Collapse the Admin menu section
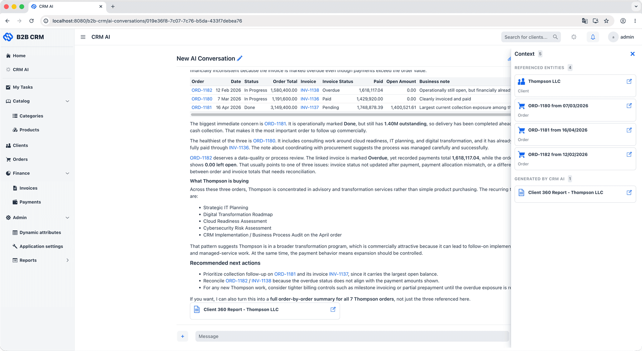The height and width of the screenshot is (351, 642). pos(67,218)
